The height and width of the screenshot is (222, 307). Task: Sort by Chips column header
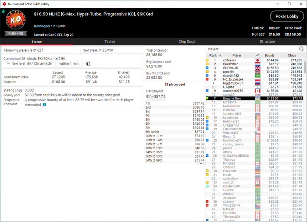pos(292,56)
